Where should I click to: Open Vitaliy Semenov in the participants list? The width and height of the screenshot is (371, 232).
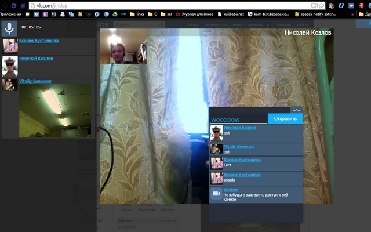coord(35,81)
